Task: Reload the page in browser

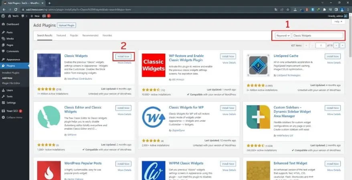Action: (16, 10)
